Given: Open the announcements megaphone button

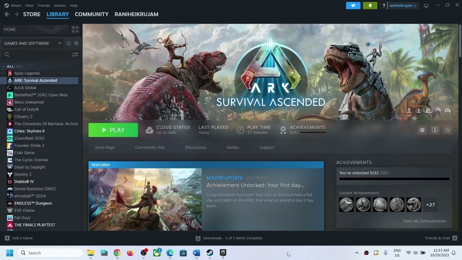Looking at the screenshot, I should point(353,5).
